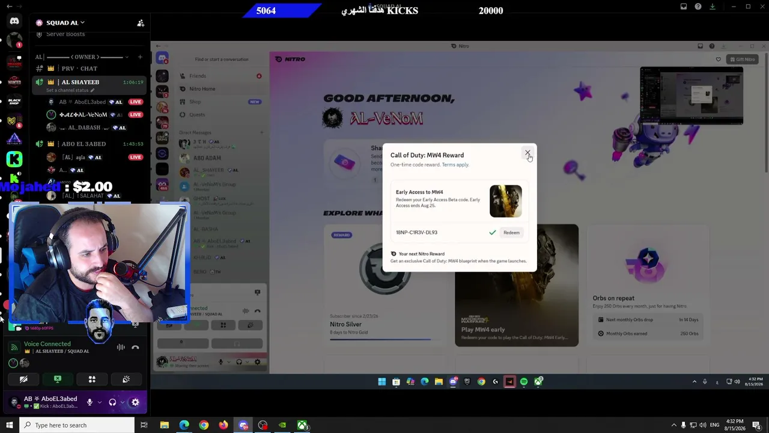Open Shop in the shared Discord window
This screenshot has height=433, width=769.
(x=222, y=102)
